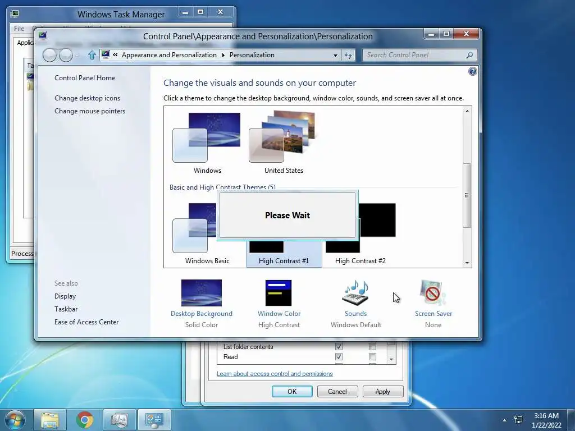
Task: Select the United States theme thumbnail
Action: [284, 143]
